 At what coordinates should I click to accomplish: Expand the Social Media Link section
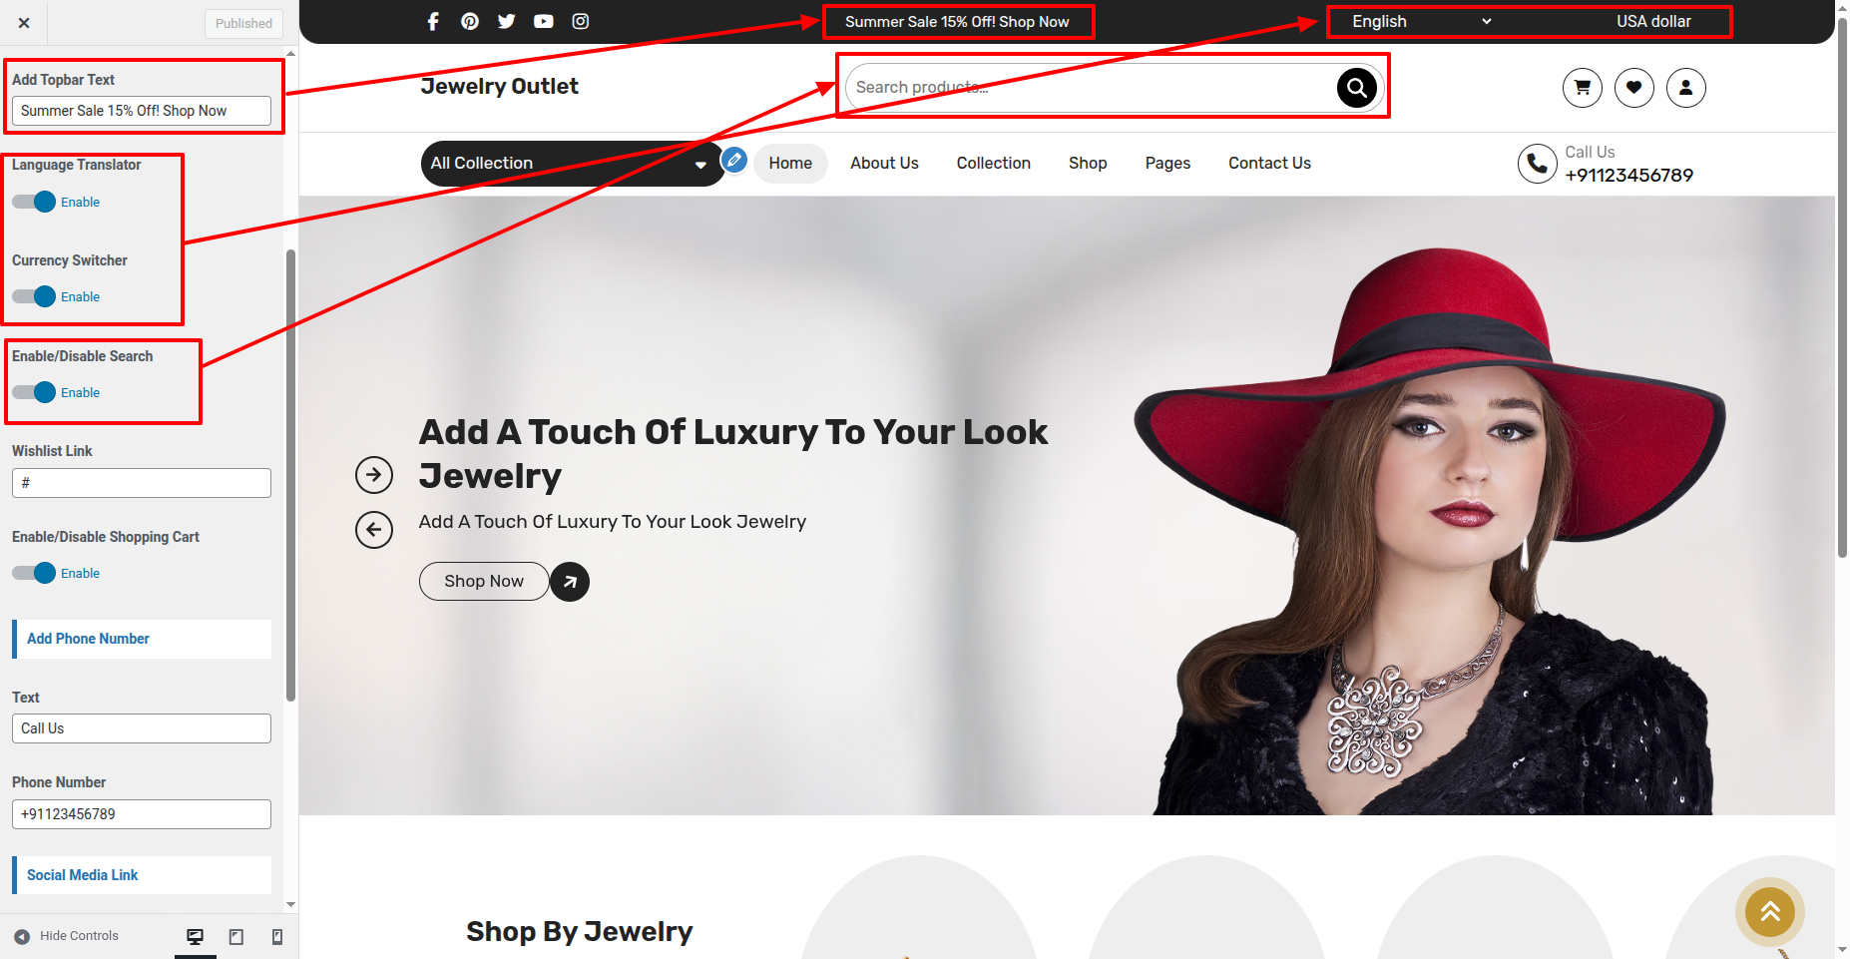(x=142, y=875)
